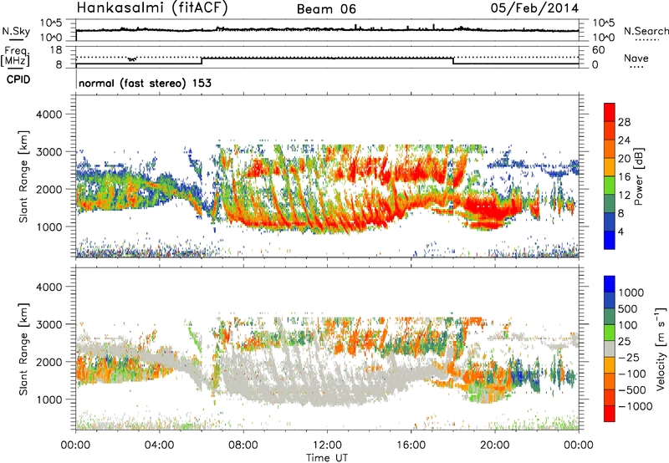Click the top '10^5' label on the N.Sky axis
Screen dimensions: 669x463
pyautogui.click(x=51, y=23)
